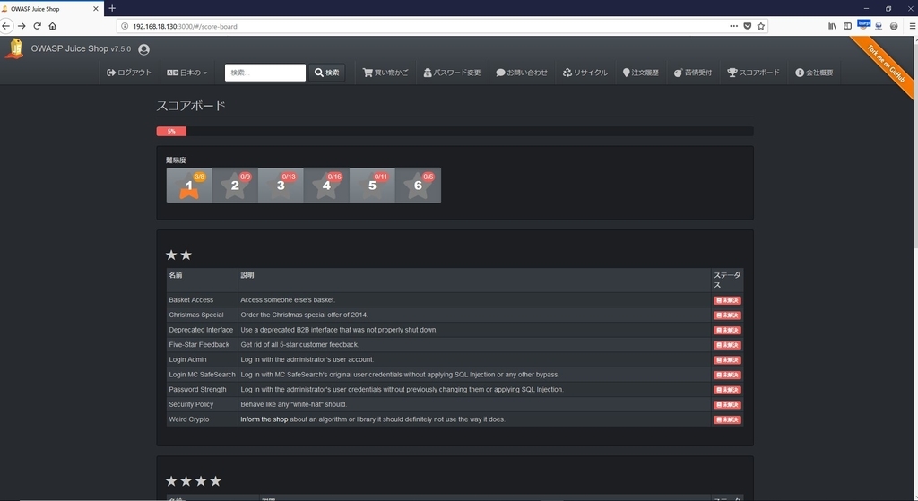Toggle difficulty 2 star filter

[235, 185]
